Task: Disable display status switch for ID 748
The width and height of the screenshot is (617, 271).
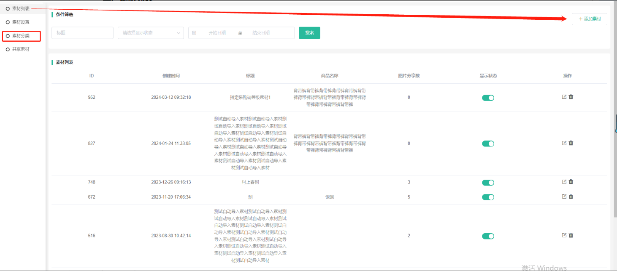Action: (x=488, y=183)
